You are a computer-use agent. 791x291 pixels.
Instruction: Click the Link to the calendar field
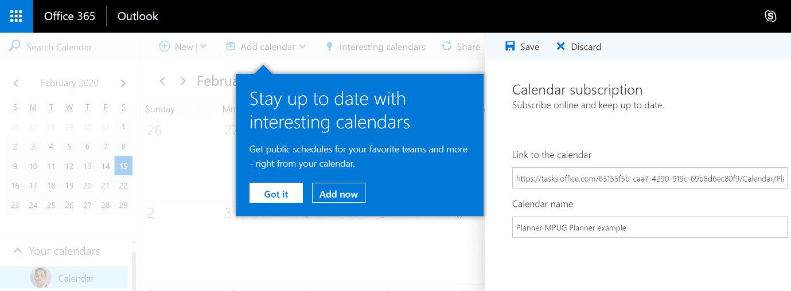coord(650,178)
